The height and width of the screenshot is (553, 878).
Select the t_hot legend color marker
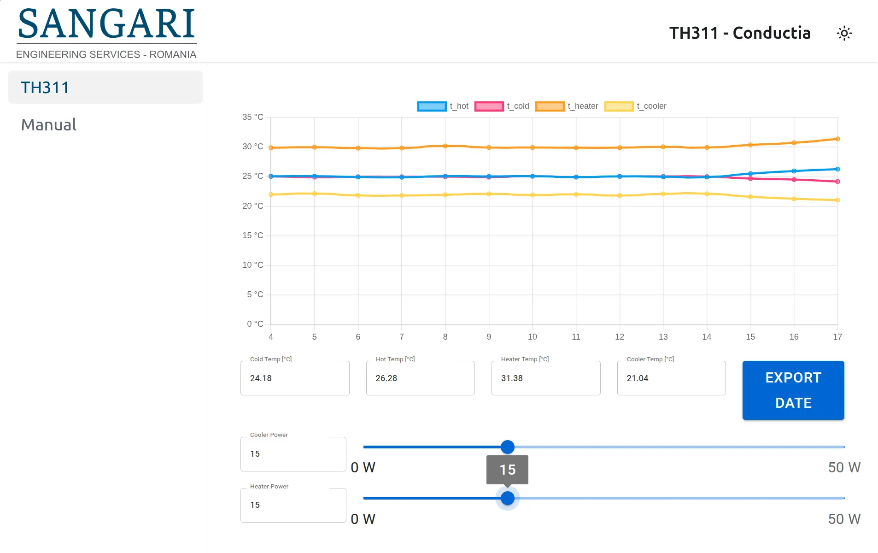[x=431, y=106]
